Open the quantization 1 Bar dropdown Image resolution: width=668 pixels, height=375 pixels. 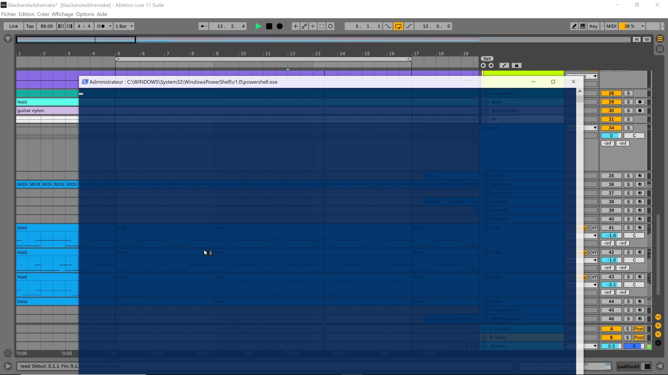124,26
